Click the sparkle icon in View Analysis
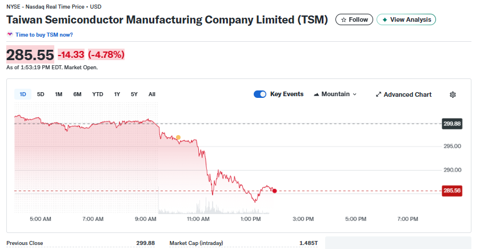 pyautogui.click(x=385, y=19)
